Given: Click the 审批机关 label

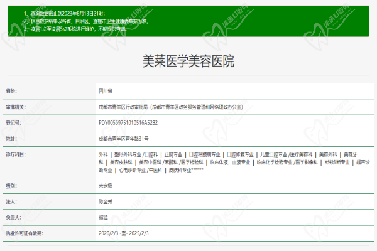Looking at the screenshot, I should tap(16, 107).
